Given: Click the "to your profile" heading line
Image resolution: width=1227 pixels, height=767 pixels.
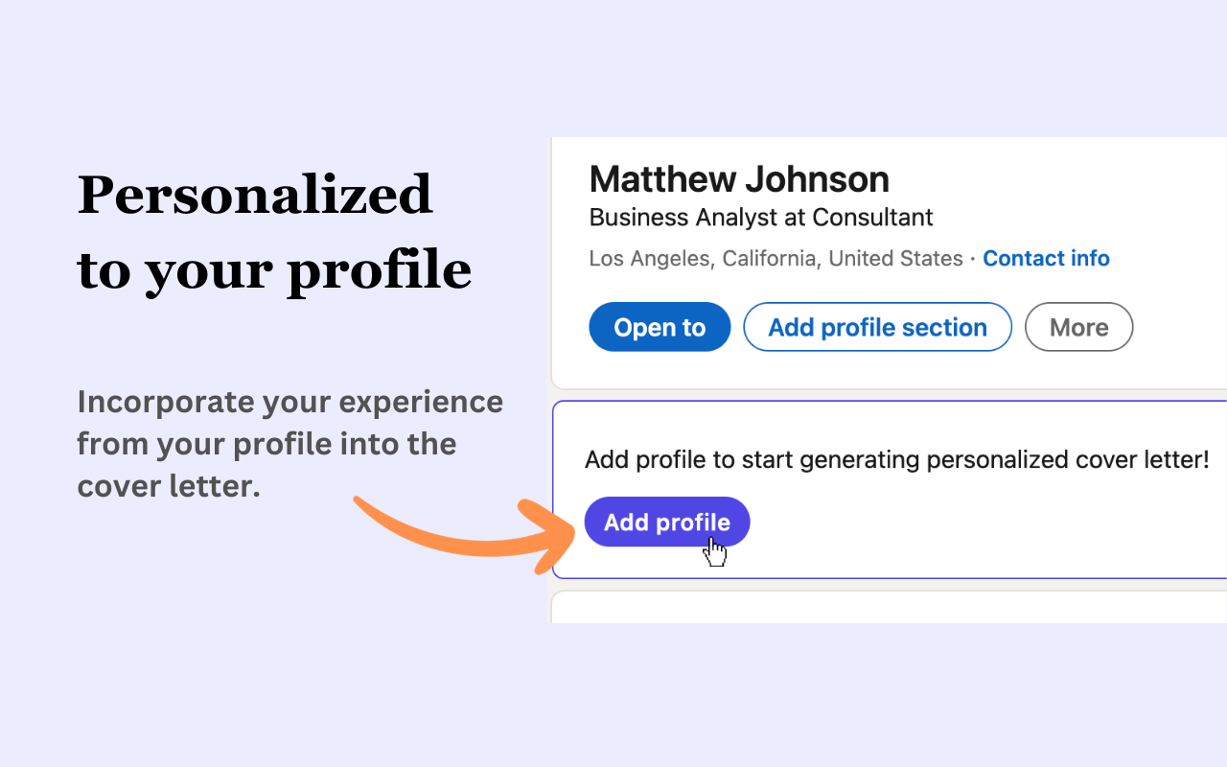Looking at the screenshot, I should coord(274,269).
